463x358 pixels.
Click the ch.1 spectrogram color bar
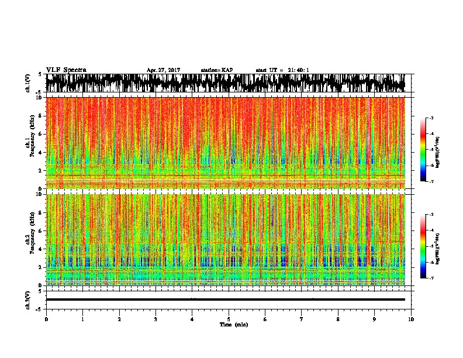[423, 150]
